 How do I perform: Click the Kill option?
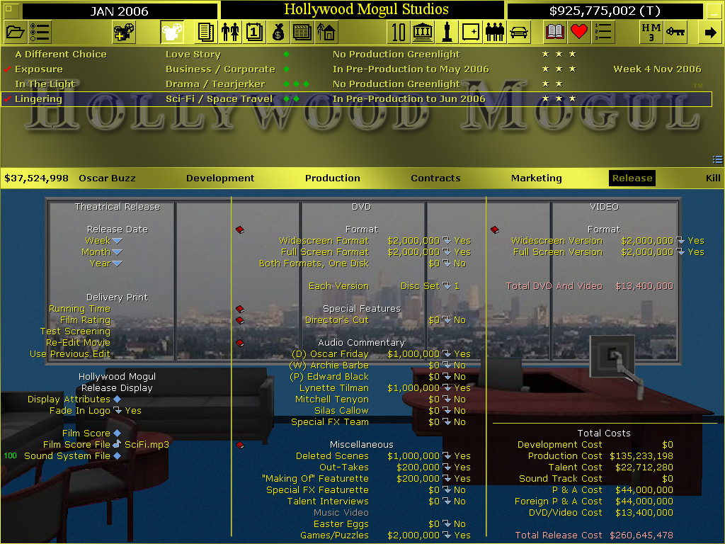713,178
